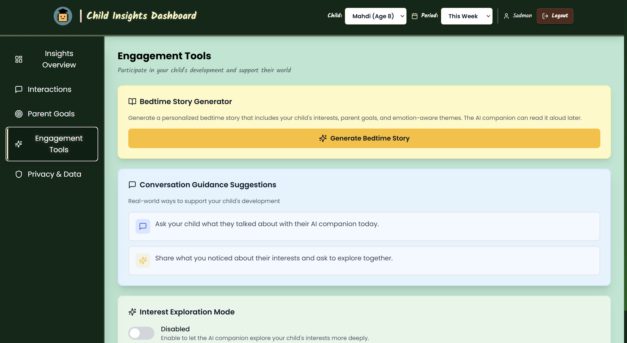Click the robot avatar logo in header
The width and height of the screenshot is (627, 343).
(63, 16)
